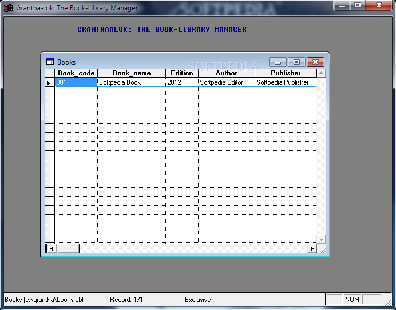Minimize the Granthaalok main window
The width and height of the screenshot is (396, 310).
(x=342, y=5)
